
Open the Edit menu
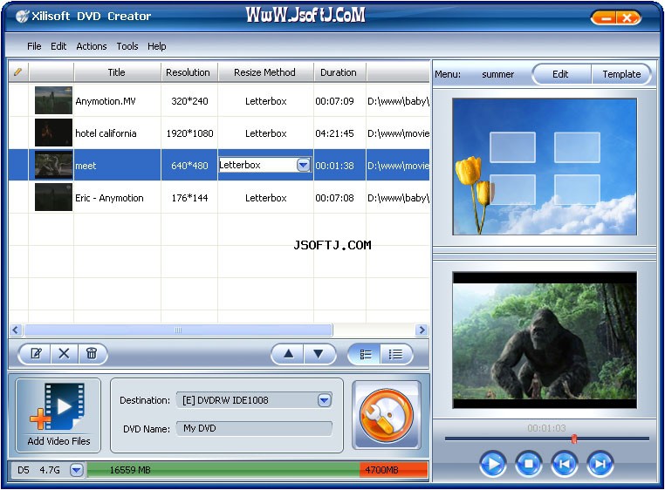[x=58, y=46]
